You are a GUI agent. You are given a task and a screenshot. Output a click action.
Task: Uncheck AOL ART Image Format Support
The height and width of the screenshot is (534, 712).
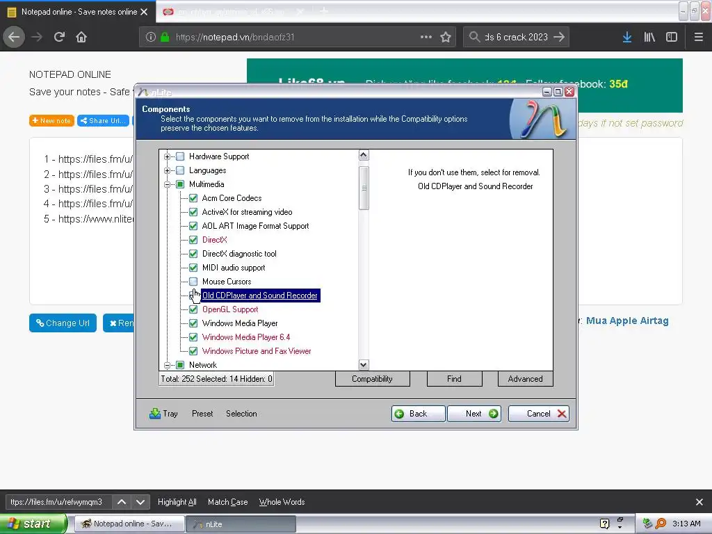tap(193, 226)
